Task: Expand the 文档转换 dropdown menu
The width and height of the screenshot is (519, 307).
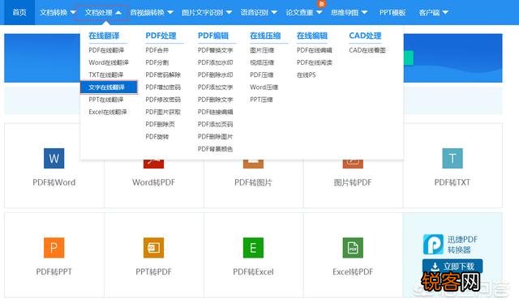Action: [58, 13]
